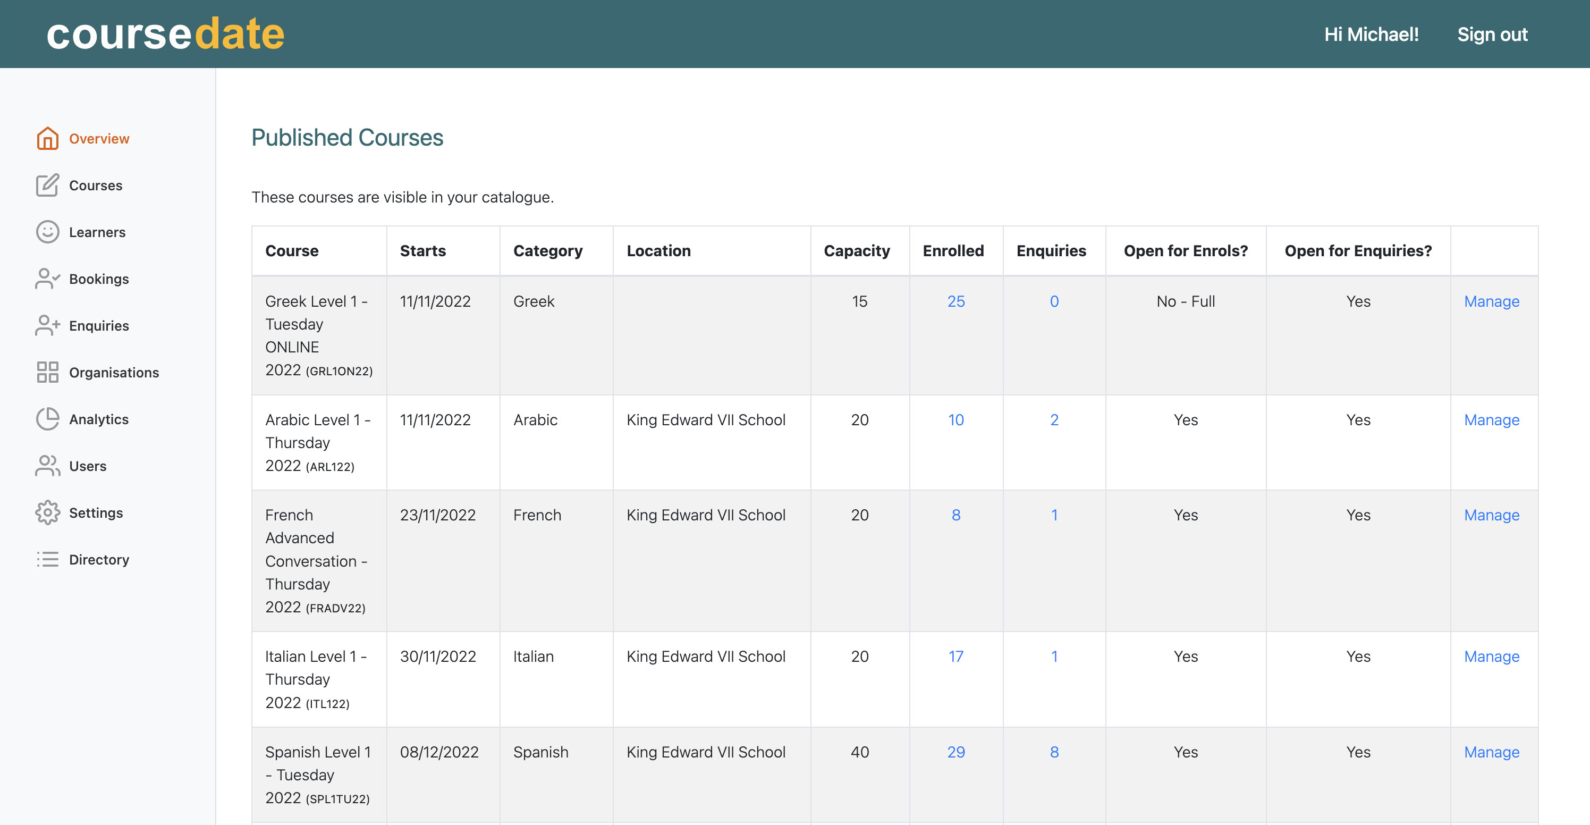Manage the Greek Level 1 course
Screen dimensions: 1590x825
pos(1491,301)
